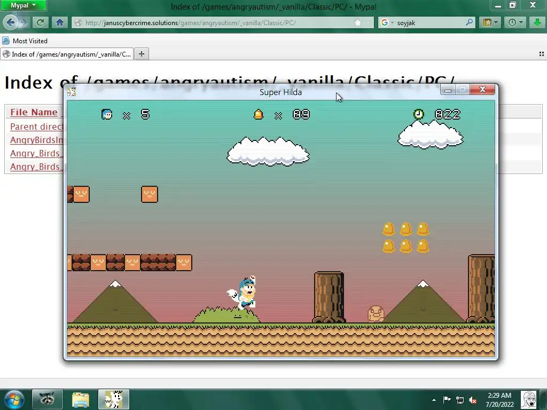Viewport: 547px width, 410px height.
Task: Open the Downloads green arrow button
Action: pos(537,22)
